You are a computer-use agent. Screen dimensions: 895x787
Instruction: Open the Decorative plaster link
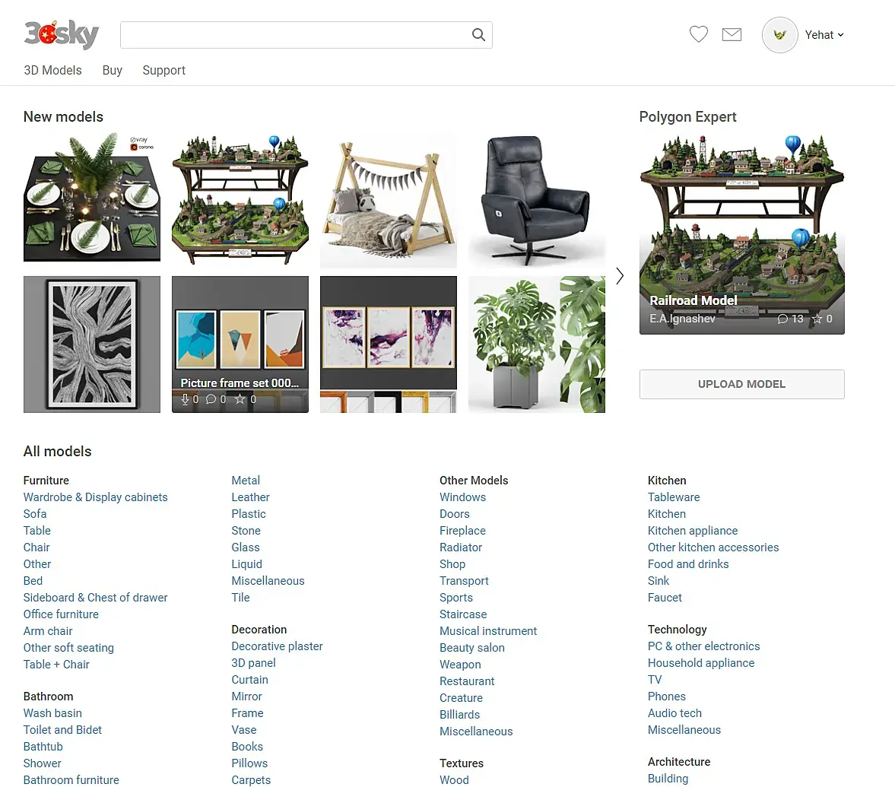(x=277, y=646)
